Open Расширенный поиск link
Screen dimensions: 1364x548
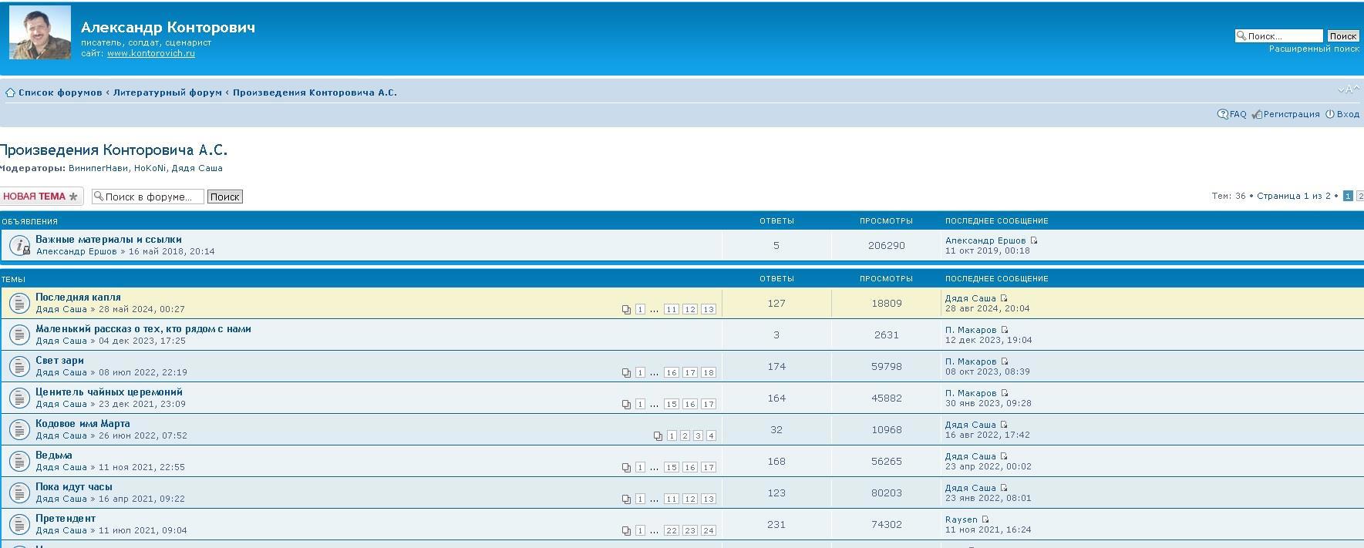pos(1314,49)
